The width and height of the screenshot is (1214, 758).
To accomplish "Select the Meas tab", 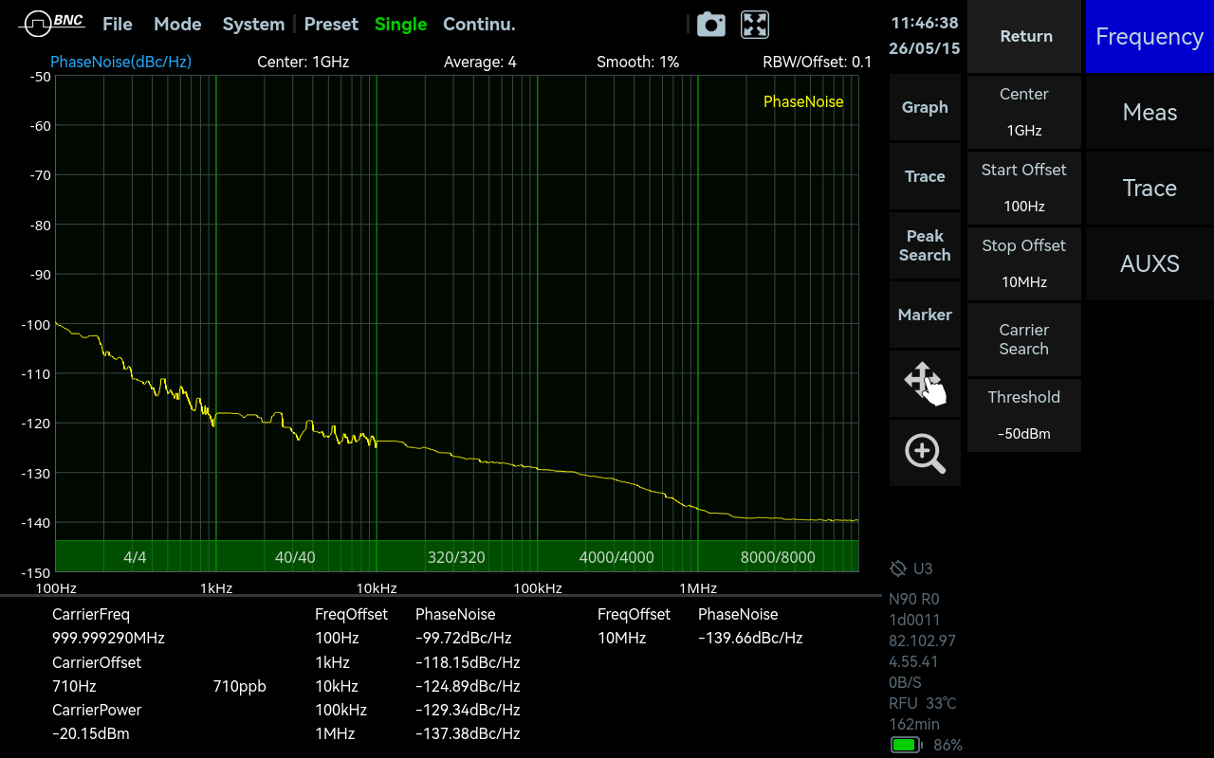I will pos(1150,112).
